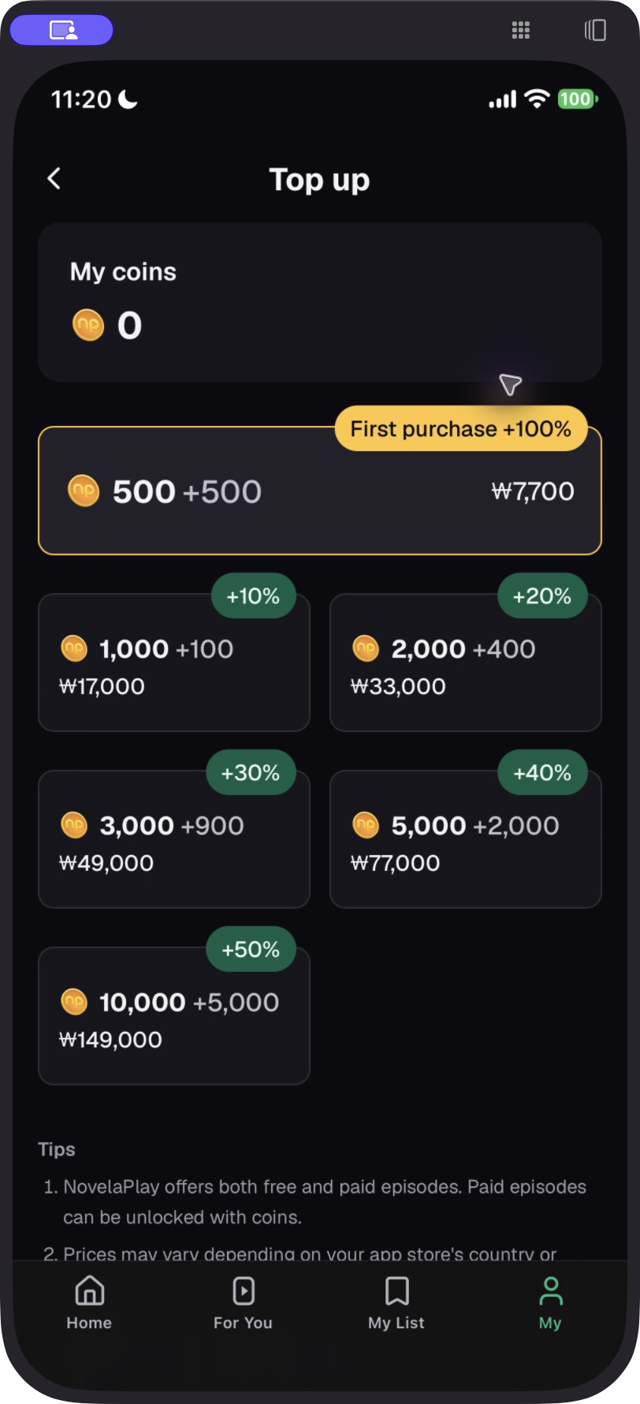Tap the My coins balance card
640x1404 pixels.
(x=320, y=302)
